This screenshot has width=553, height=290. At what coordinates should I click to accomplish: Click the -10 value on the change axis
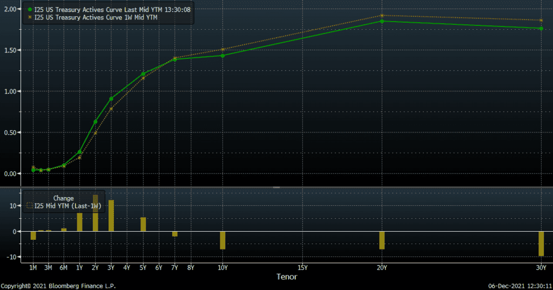(x=11, y=257)
